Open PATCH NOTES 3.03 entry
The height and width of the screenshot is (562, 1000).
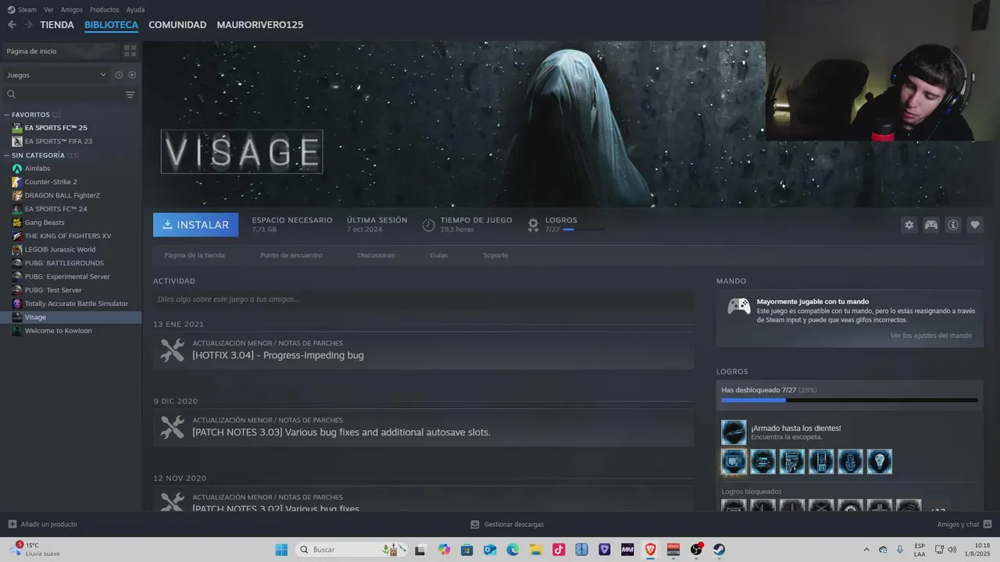point(423,428)
